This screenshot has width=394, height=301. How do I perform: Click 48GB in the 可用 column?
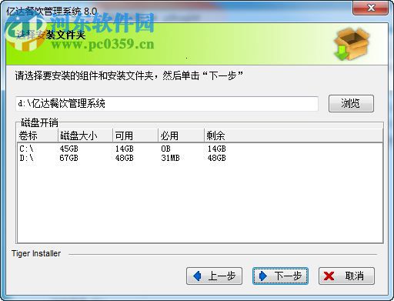[x=125, y=158]
